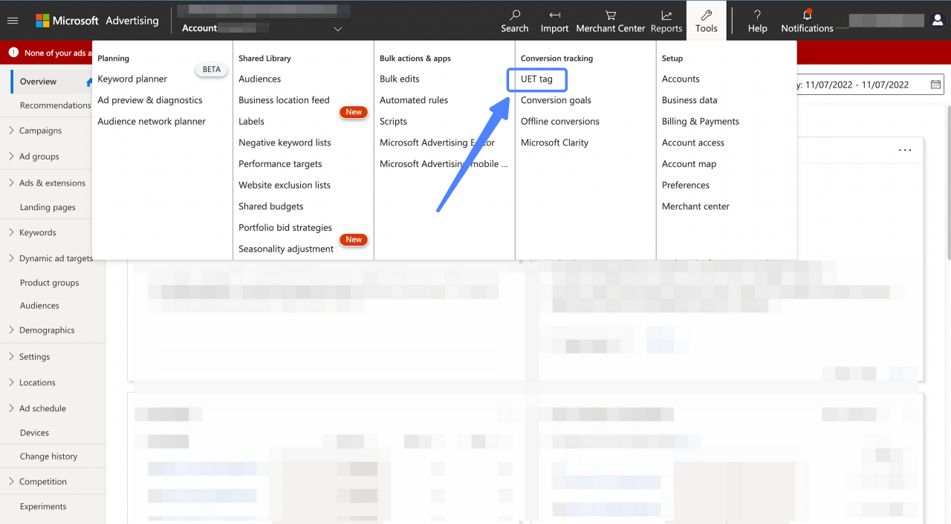Open Change history in the sidebar
Image resolution: width=951 pixels, height=524 pixels.
48,456
